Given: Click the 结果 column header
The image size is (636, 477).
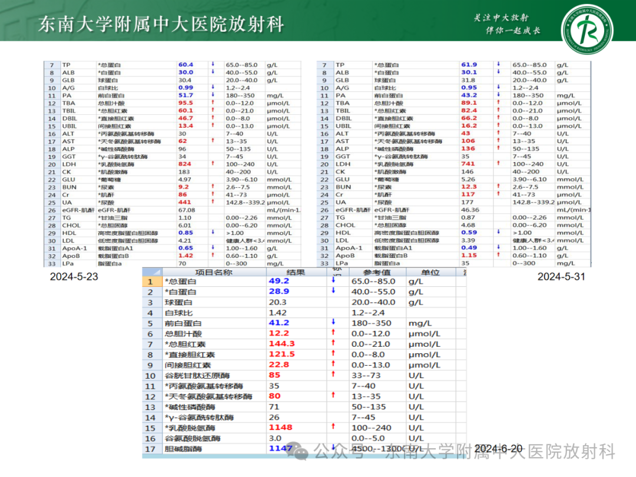Looking at the screenshot, I should pos(296,272).
